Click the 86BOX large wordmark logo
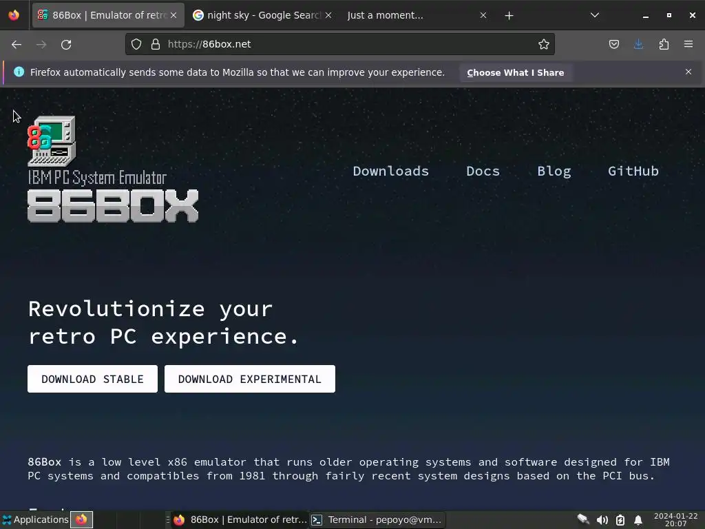705x529 pixels. (113, 205)
